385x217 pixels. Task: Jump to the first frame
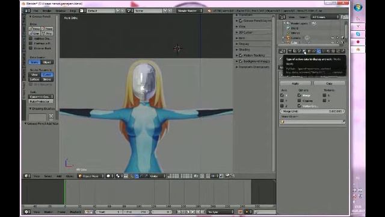[179, 212]
